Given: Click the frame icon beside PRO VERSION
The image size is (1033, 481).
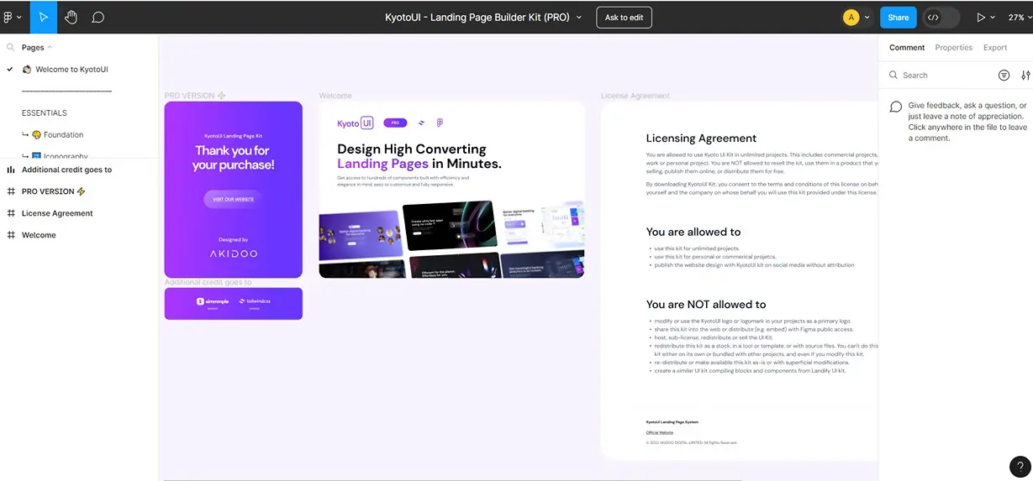Looking at the screenshot, I should 11,191.
